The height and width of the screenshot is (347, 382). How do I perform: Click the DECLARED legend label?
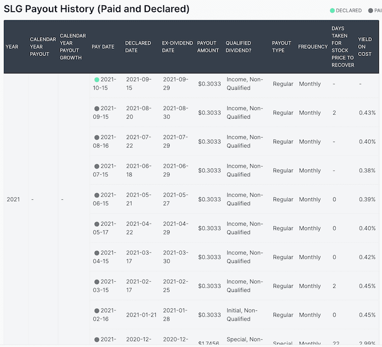point(348,11)
